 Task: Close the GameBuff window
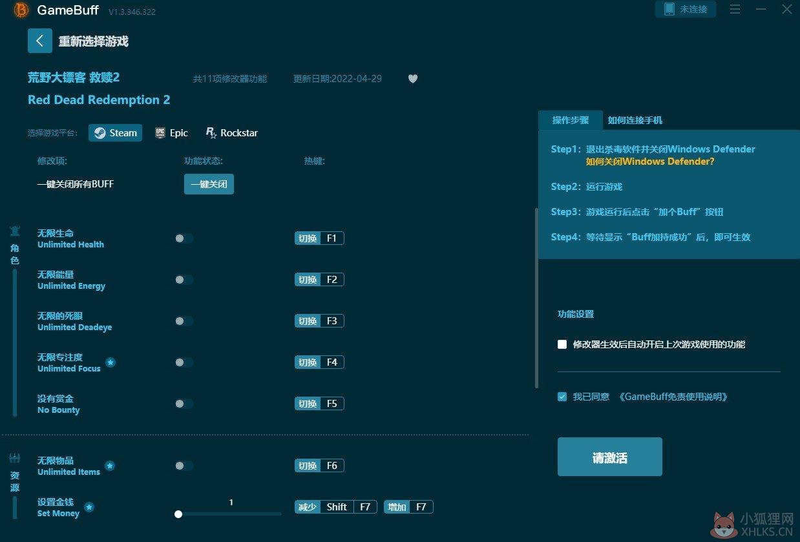tap(786, 9)
